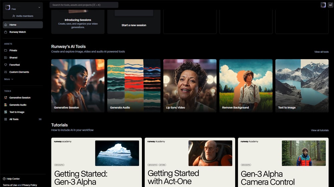Click Generate Audio sidebar label

coord(18,105)
